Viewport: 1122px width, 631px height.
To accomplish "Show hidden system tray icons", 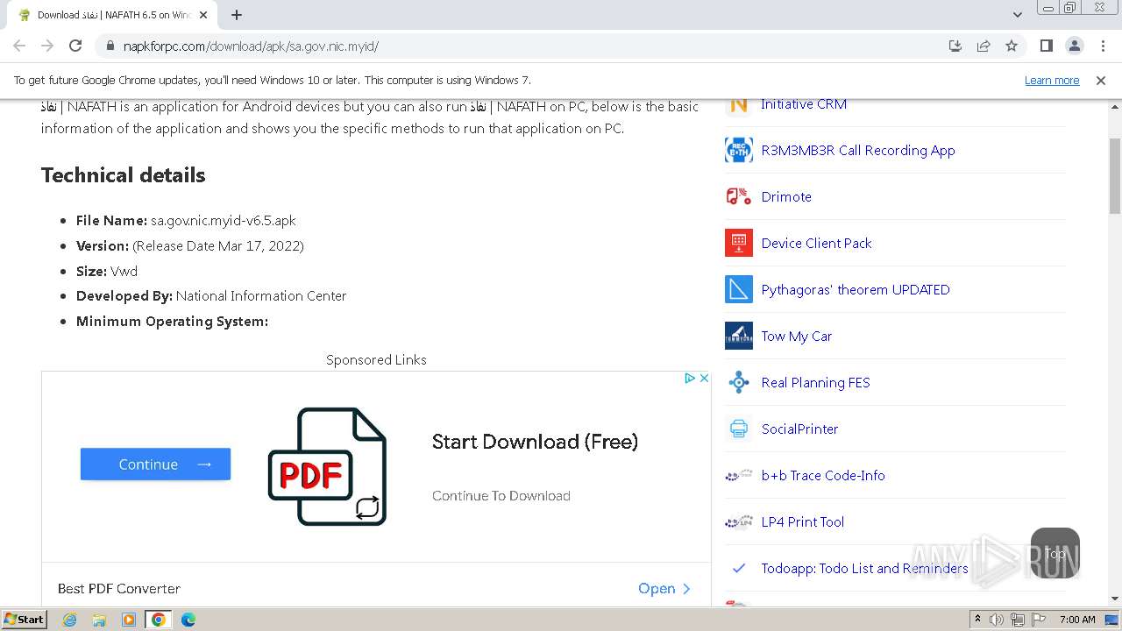I will point(977,620).
